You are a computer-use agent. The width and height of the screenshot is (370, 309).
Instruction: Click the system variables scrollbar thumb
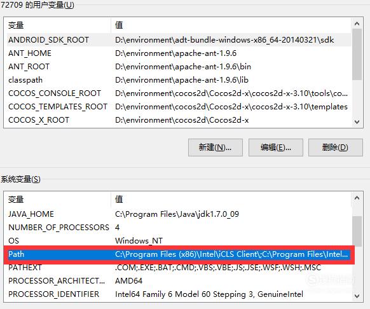(x=357, y=231)
